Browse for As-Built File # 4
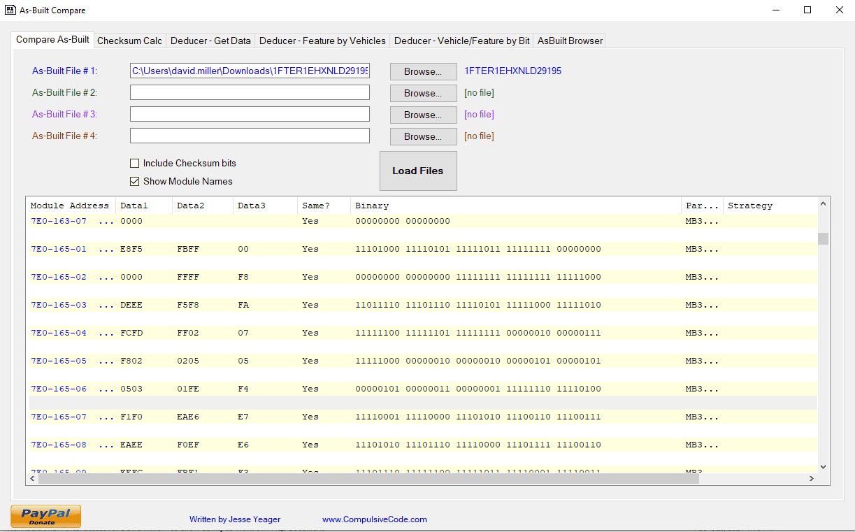 point(423,137)
